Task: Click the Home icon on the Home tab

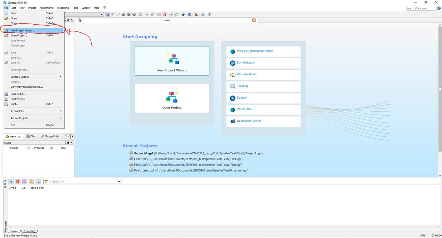Action: click(80, 20)
